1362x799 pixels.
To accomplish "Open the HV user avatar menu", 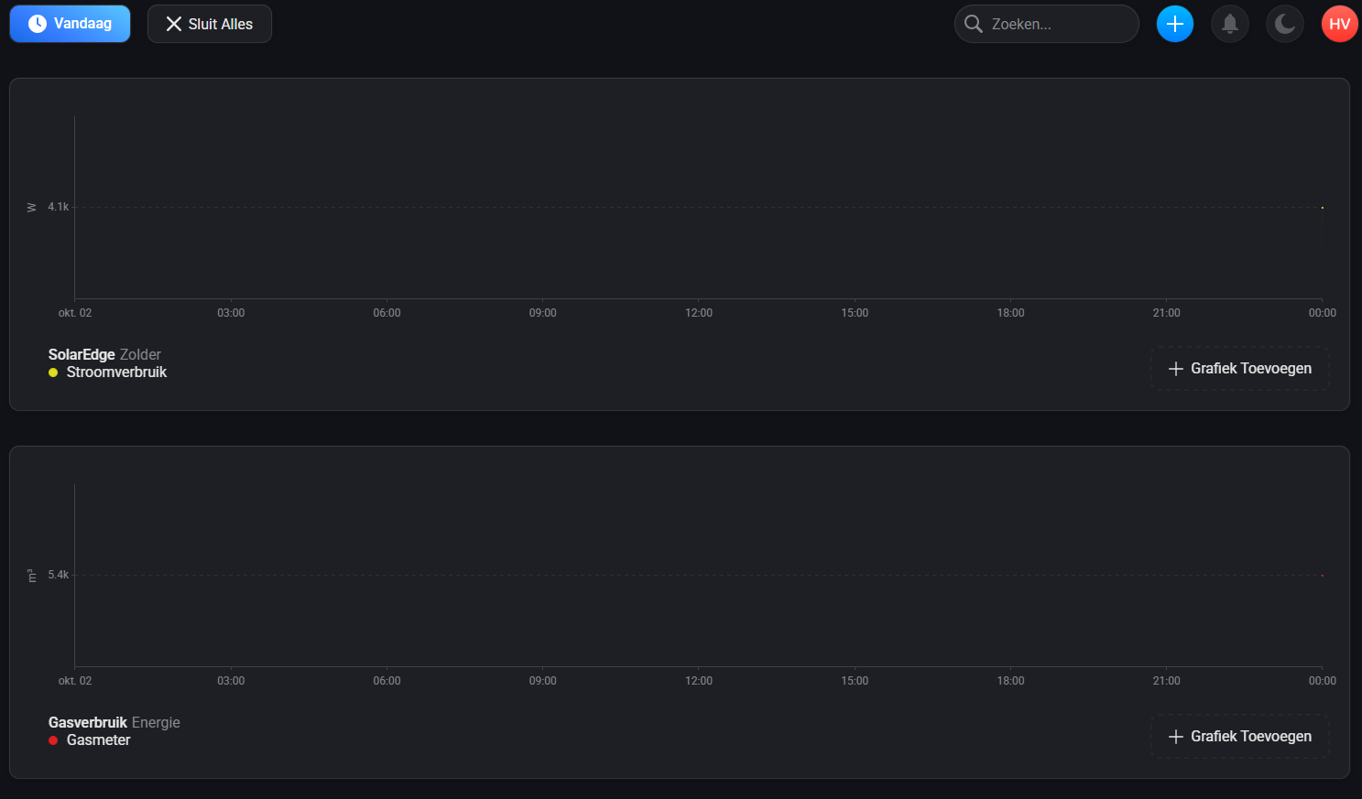I will coord(1339,24).
